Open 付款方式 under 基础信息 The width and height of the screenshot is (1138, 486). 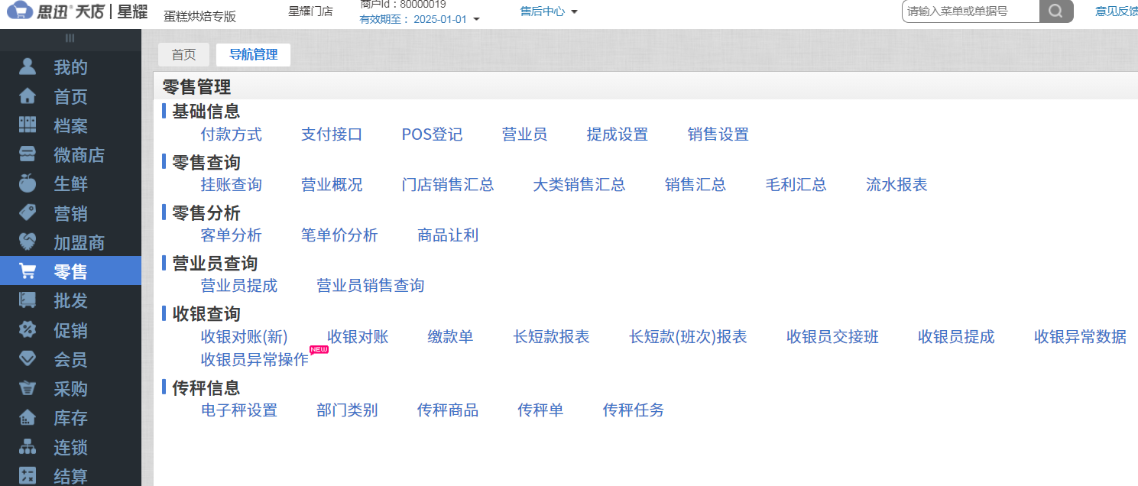click(231, 134)
